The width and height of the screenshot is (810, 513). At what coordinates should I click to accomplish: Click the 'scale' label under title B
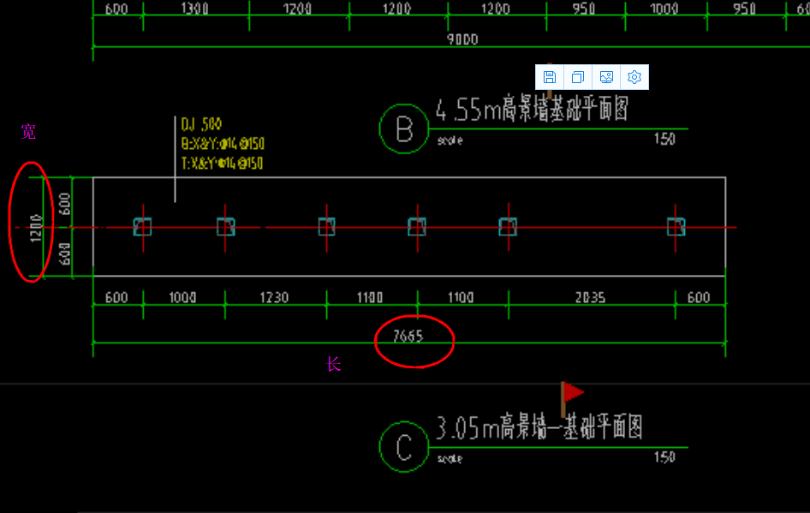point(450,140)
